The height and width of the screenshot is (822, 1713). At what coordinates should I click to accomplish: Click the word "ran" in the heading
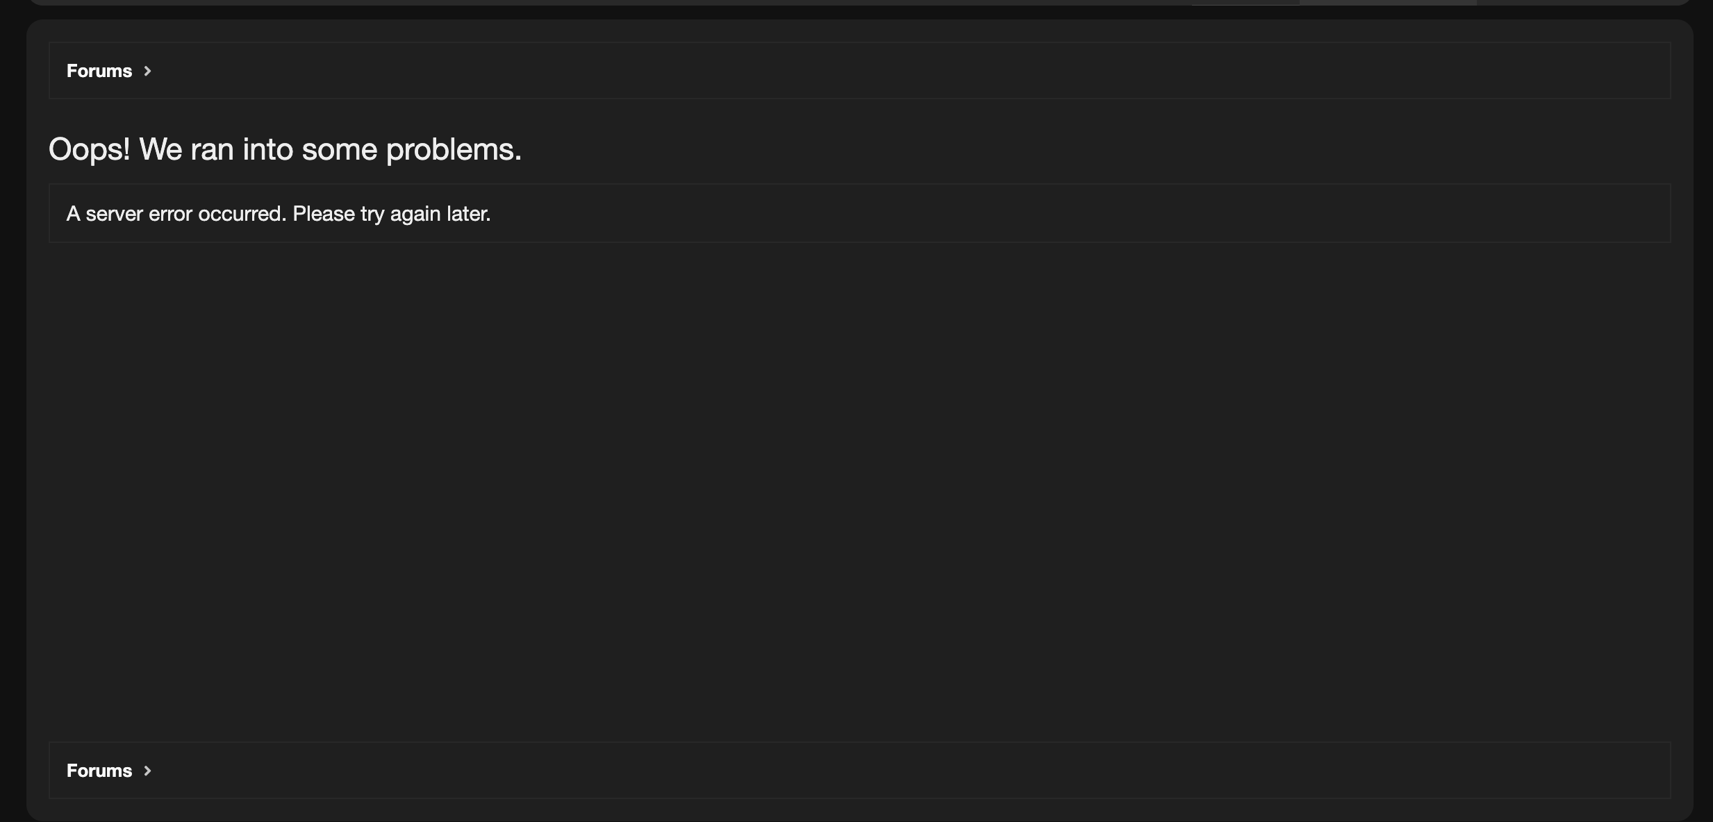point(212,149)
